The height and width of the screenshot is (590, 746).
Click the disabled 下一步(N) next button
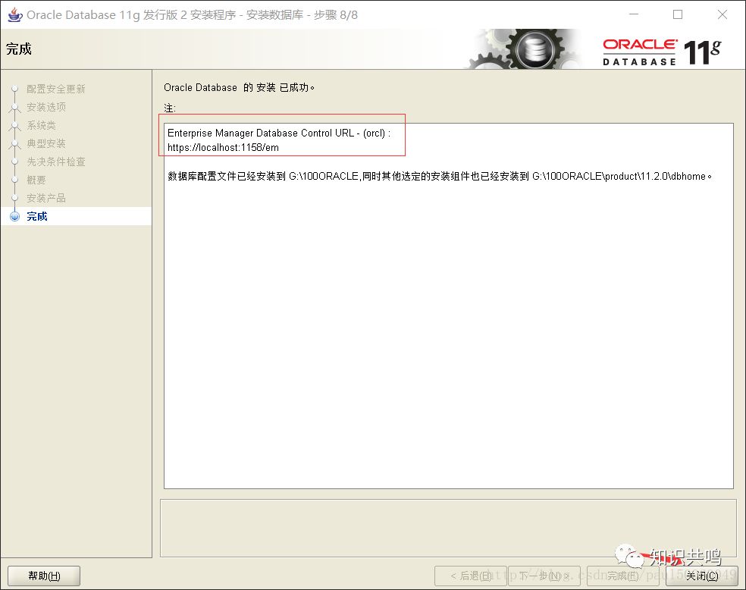[544, 576]
